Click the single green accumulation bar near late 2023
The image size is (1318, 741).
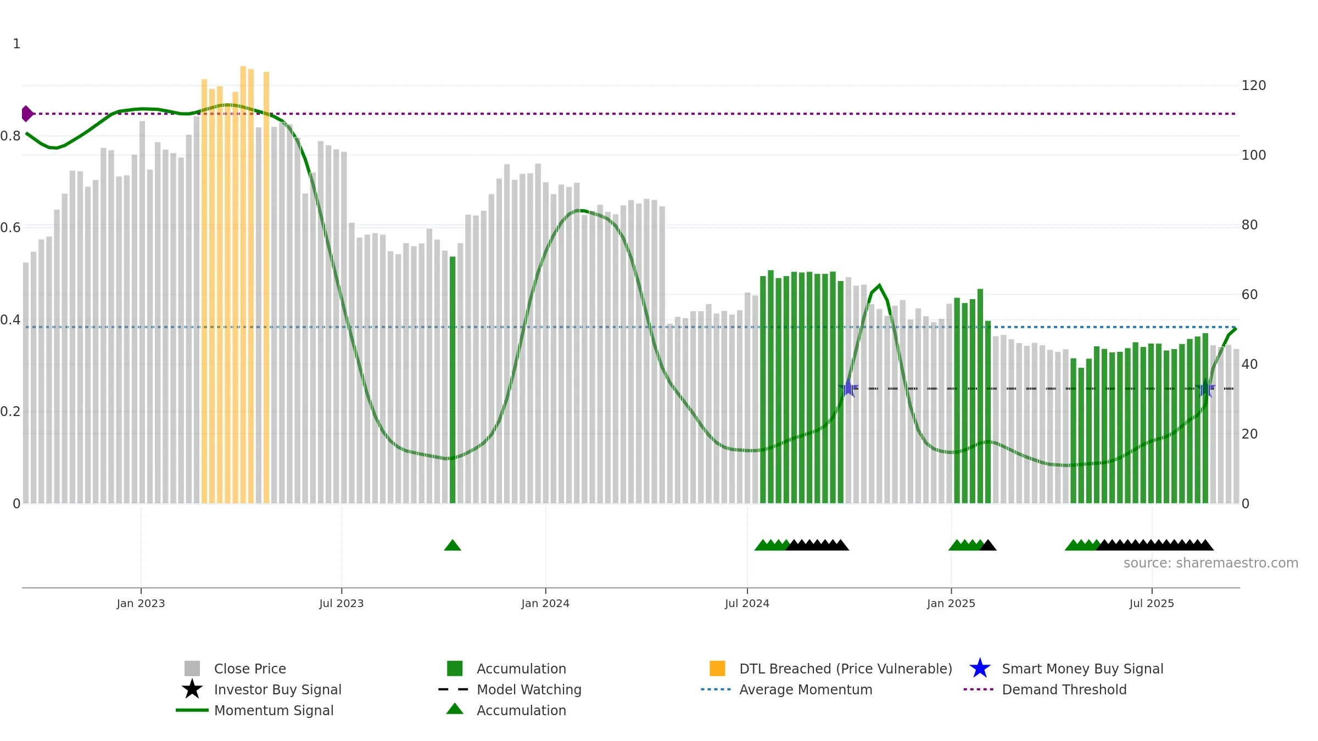pyautogui.click(x=453, y=380)
